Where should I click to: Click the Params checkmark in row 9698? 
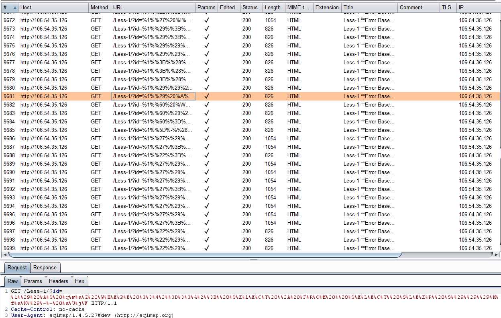(x=207, y=240)
